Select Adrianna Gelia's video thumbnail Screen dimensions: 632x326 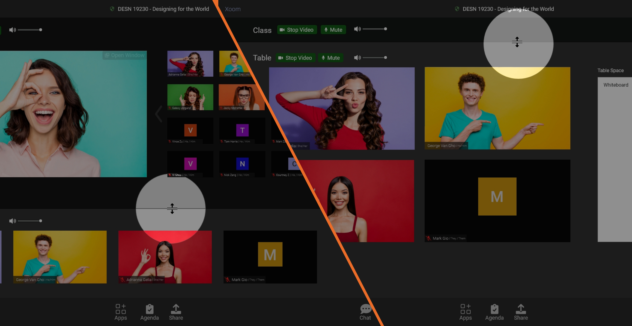[x=190, y=63]
